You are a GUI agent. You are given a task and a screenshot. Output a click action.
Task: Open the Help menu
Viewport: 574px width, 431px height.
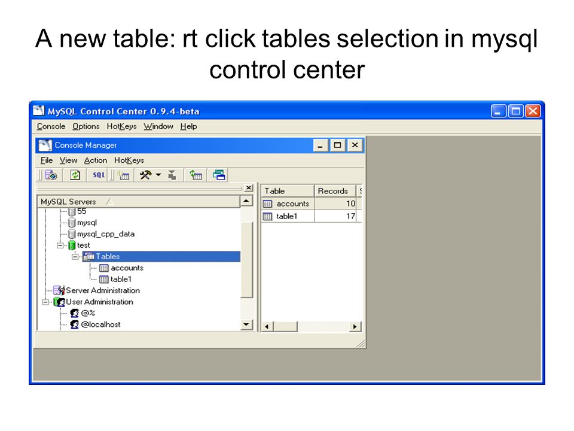[x=188, y=126]
